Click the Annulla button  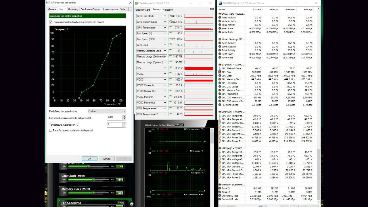107,159
